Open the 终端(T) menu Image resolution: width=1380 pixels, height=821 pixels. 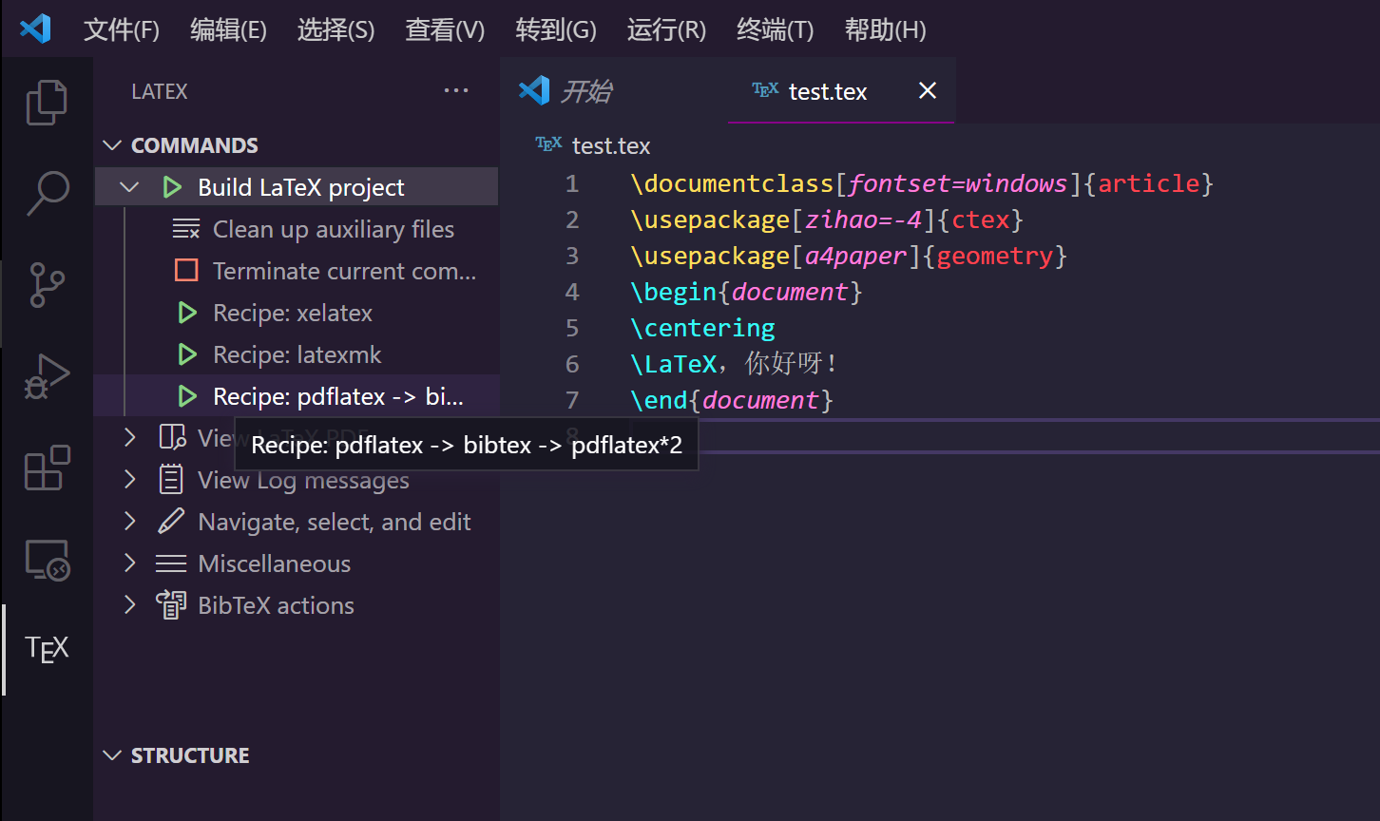(x=775, y=29)
